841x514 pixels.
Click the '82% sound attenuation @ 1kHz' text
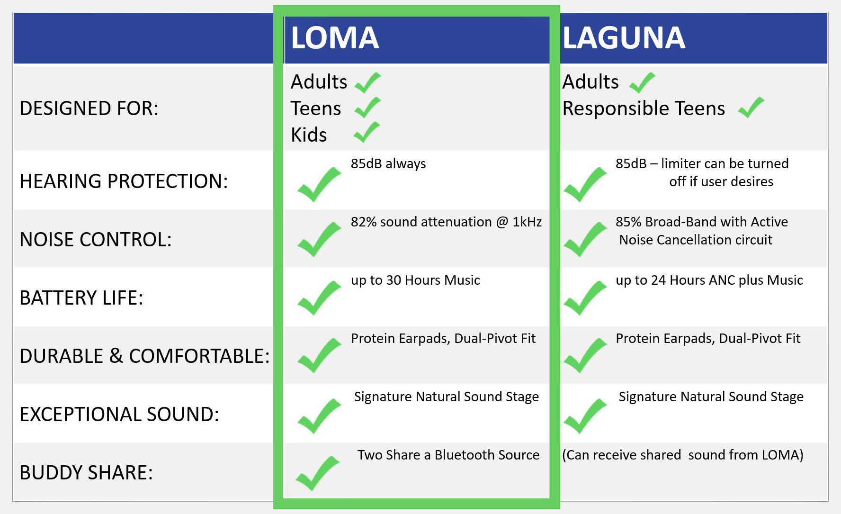point(446,222)
